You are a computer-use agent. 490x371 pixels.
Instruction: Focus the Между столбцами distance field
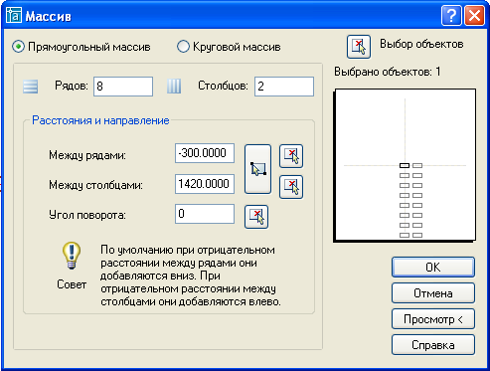205,184
